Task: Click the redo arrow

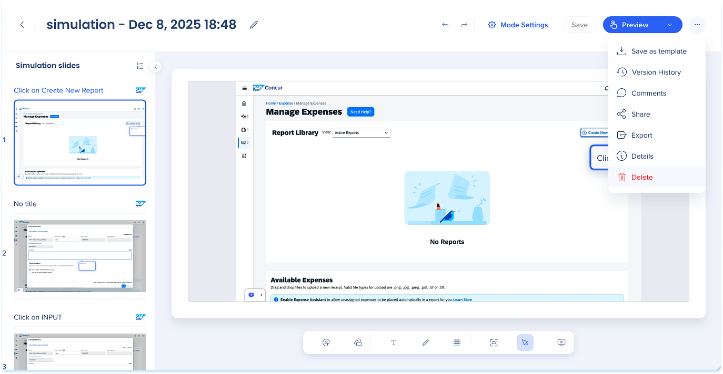Action: point(464,25)
